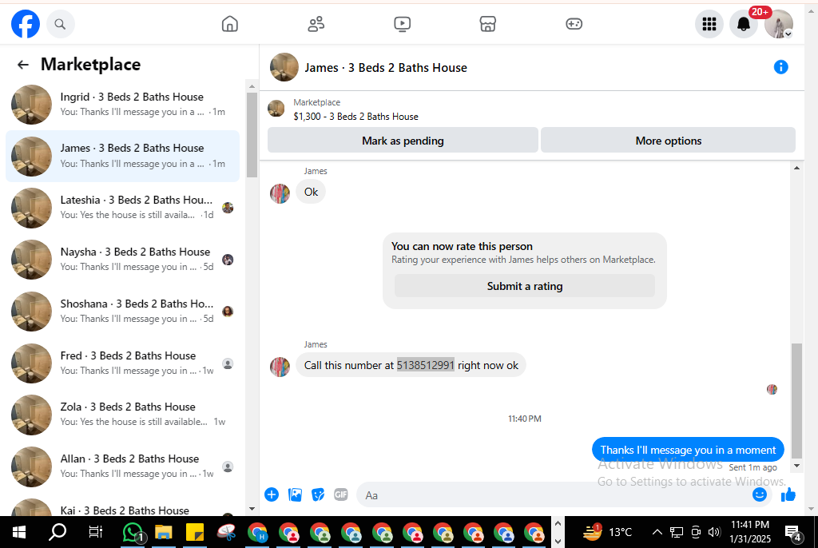
Task: Open Snipping Tool from the taskbar
Action: pos(226,532)
